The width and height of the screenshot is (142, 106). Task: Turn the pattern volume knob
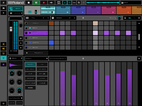[x=119, y=18]
